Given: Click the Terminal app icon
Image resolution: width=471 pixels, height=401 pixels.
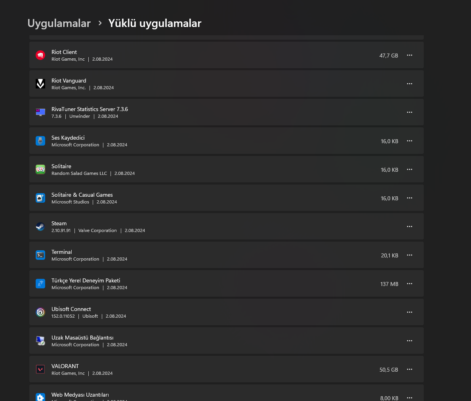Looking at the screenshot, I should pyautogui.click(x=40, y=255).
